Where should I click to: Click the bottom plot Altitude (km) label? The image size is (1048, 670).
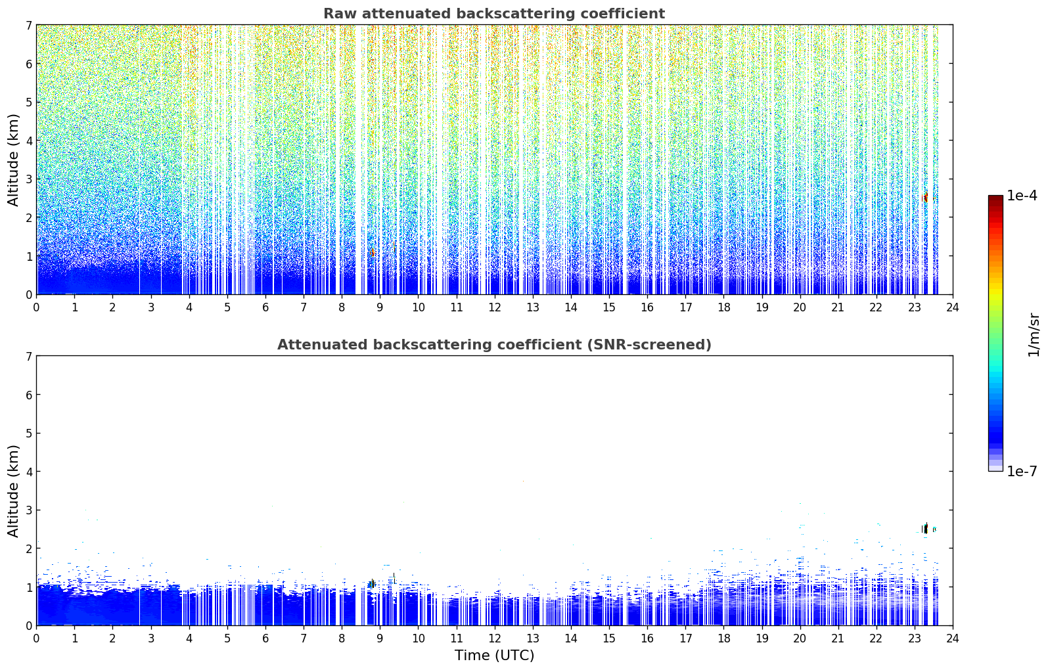click(14, 491)
